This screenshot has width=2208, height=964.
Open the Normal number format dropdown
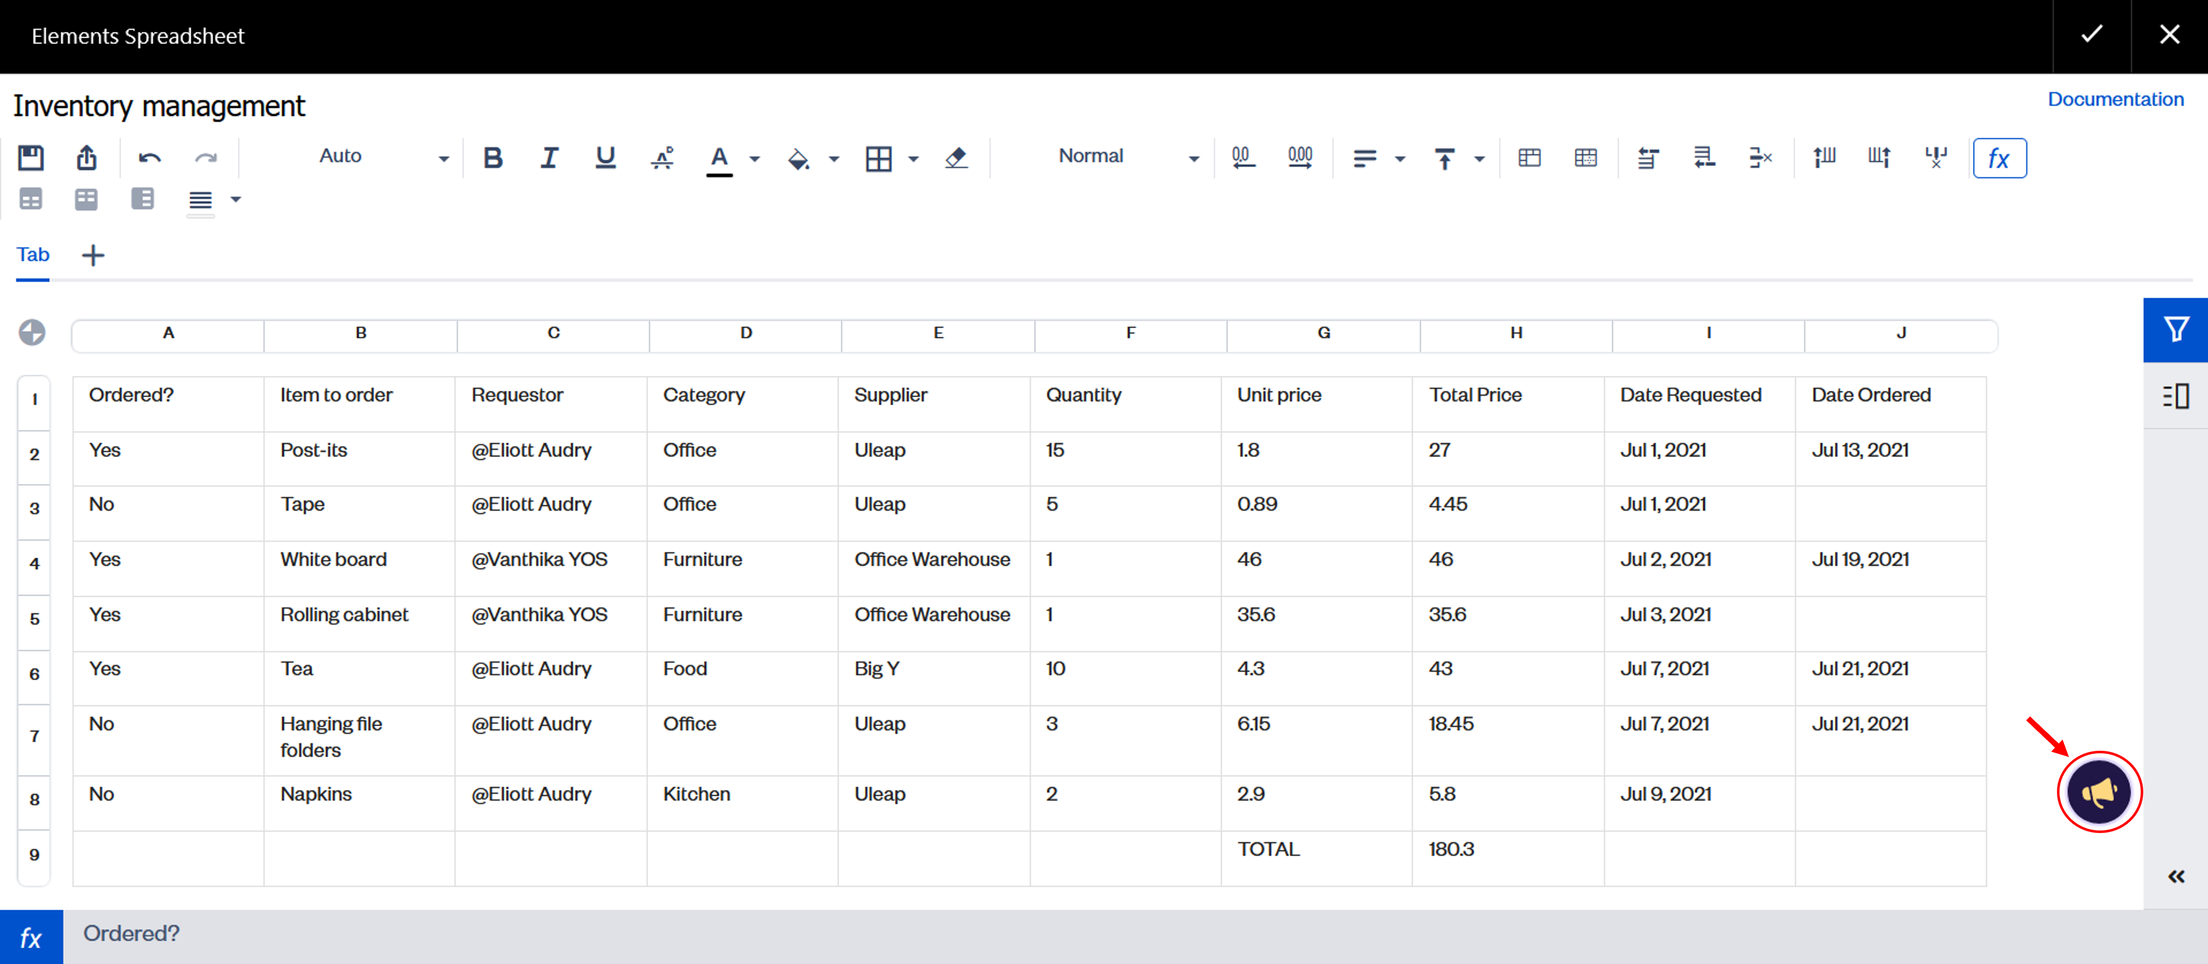[1128, 157]
